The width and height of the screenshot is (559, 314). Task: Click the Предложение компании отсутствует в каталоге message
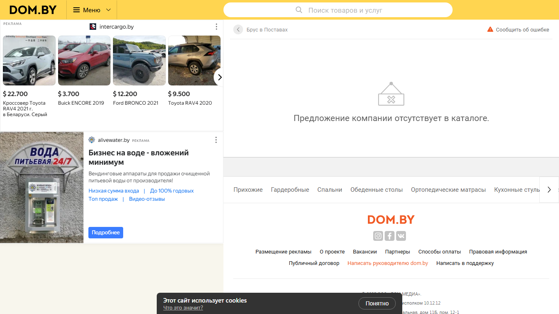point(391,119)
